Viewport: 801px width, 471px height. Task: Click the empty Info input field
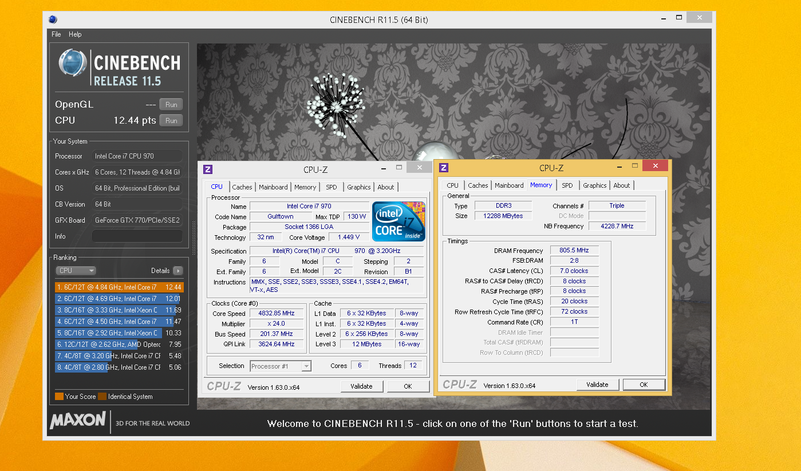(x=137, y=236)
